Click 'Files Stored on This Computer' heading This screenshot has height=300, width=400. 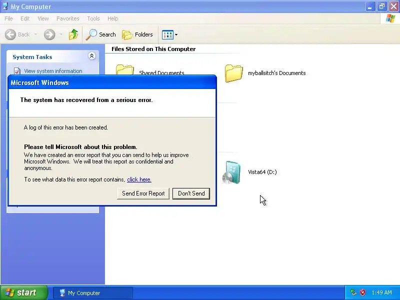coord(153,49)
